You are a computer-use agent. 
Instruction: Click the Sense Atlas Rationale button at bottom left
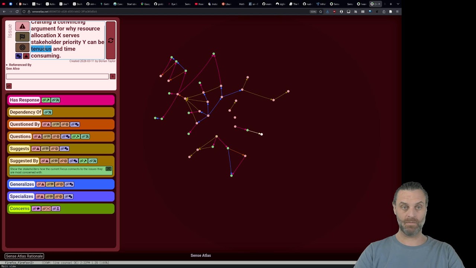[x=24, y=256]
